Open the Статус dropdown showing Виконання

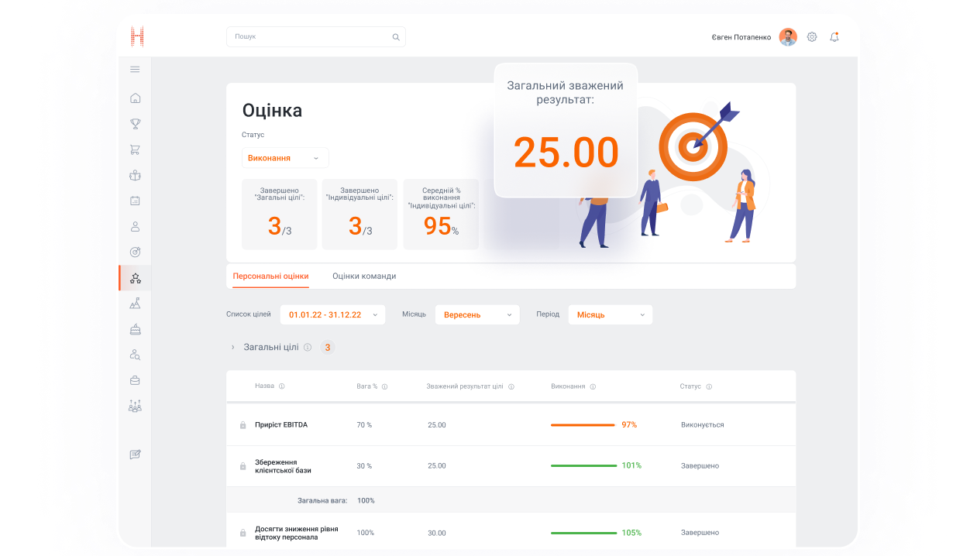(284, 158)
